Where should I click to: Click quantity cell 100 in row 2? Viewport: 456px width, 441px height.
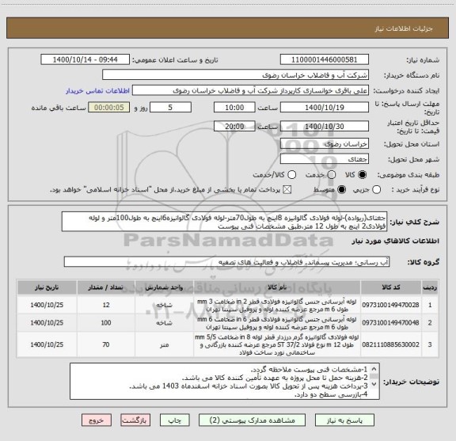106,322
